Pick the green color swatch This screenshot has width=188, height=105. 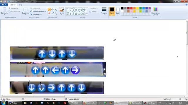[x=140, y=8]
